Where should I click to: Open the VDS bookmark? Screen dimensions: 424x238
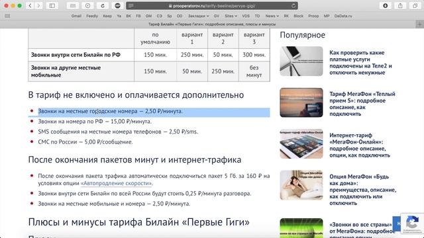click(x=246, y=16)
